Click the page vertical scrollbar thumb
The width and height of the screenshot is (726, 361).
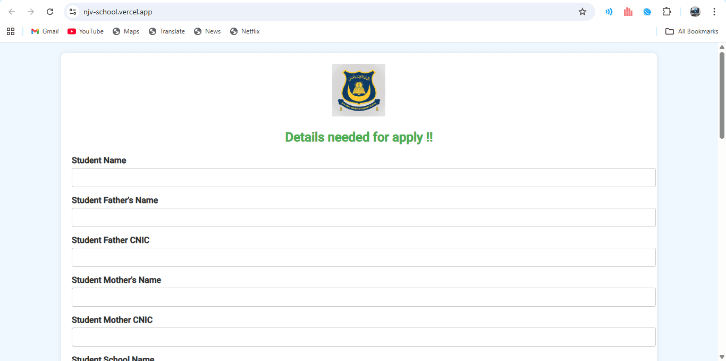(x=722, y=95)
